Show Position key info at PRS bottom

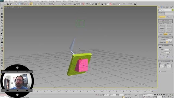[x=161, y=34]
